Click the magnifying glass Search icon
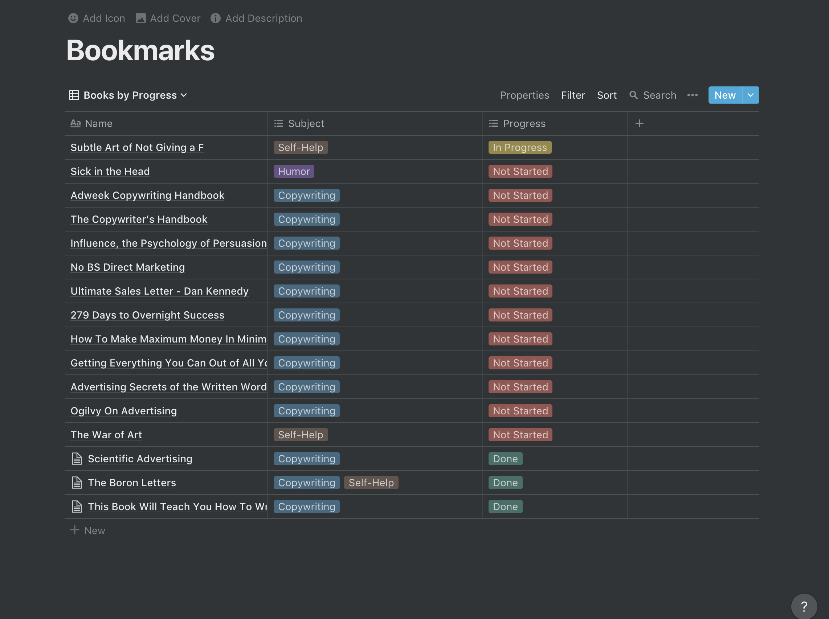This screenshot has width=829, height=619. pos(633,95)
